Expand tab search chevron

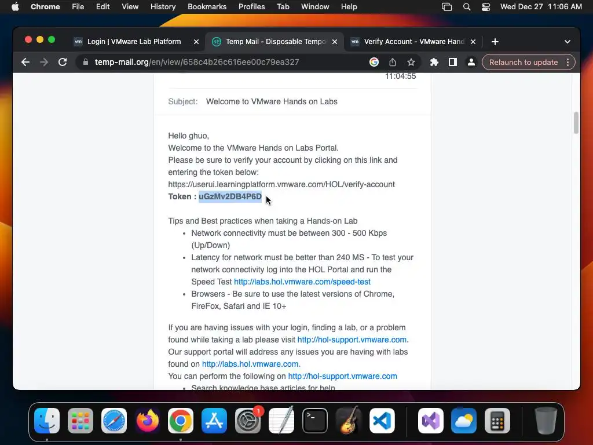click(568, 42)
